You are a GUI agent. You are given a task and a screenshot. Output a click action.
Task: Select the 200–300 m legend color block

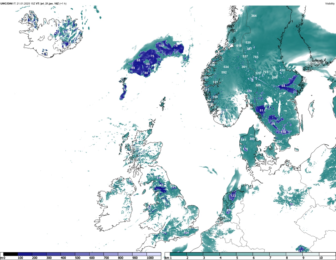pyautogui.click(x=39, y=254)
